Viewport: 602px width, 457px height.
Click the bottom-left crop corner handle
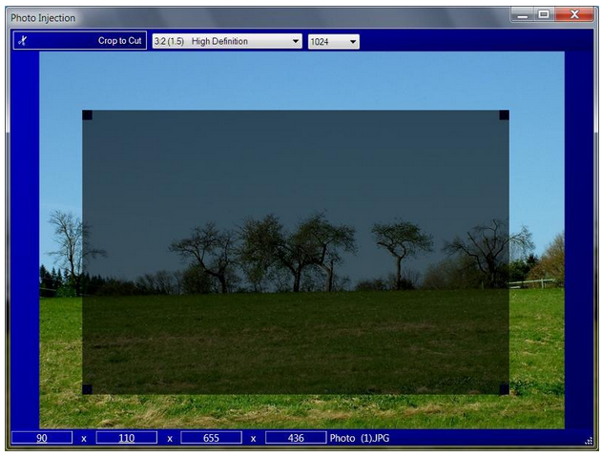point(87,389)
